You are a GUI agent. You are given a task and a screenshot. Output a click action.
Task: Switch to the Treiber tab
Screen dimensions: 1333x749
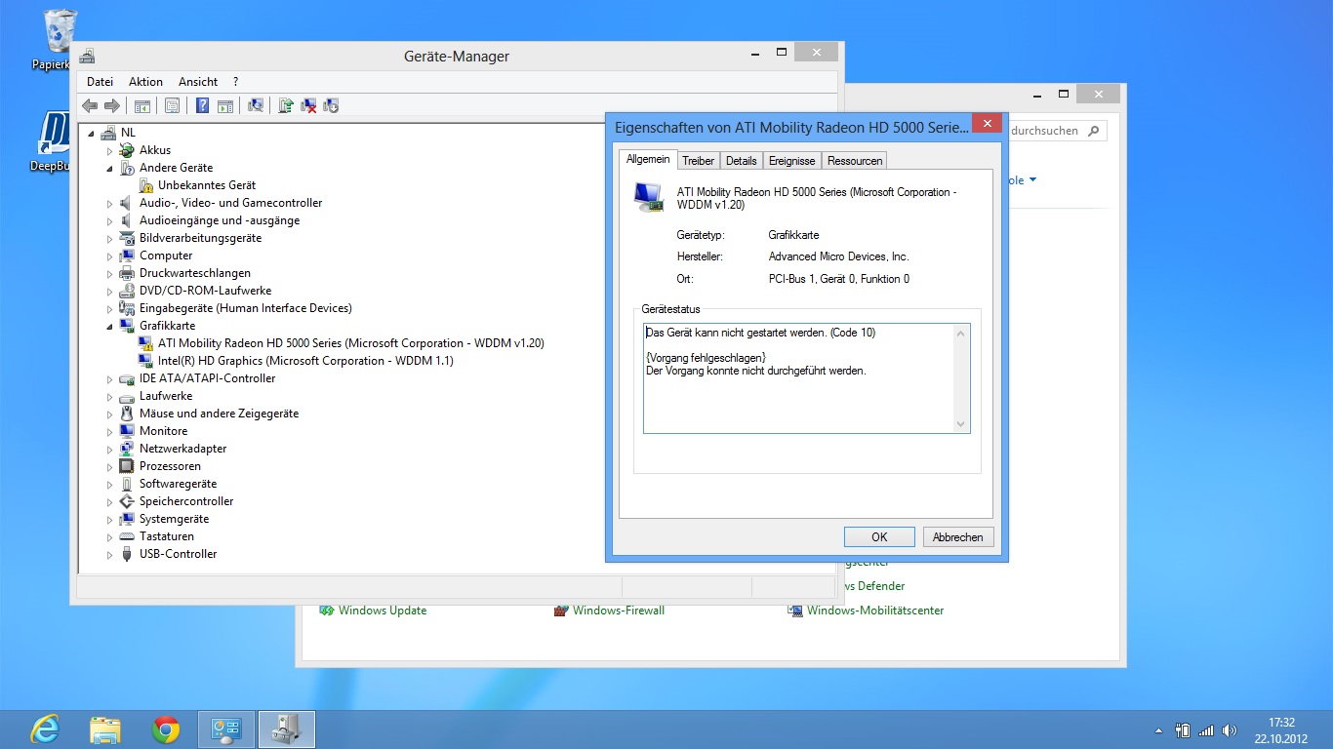click(698, 161)
